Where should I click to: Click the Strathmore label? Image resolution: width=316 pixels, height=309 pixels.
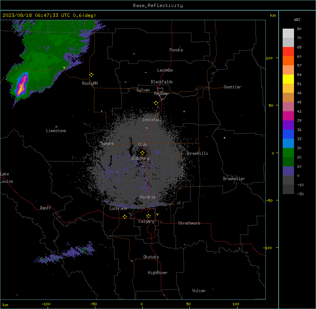[x=189, y=223]
